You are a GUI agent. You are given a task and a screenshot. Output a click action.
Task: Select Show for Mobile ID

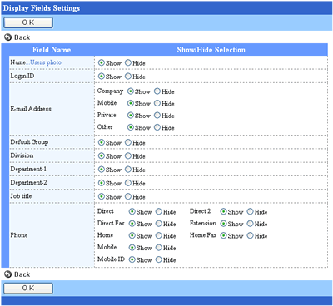(x=132, y=259)
